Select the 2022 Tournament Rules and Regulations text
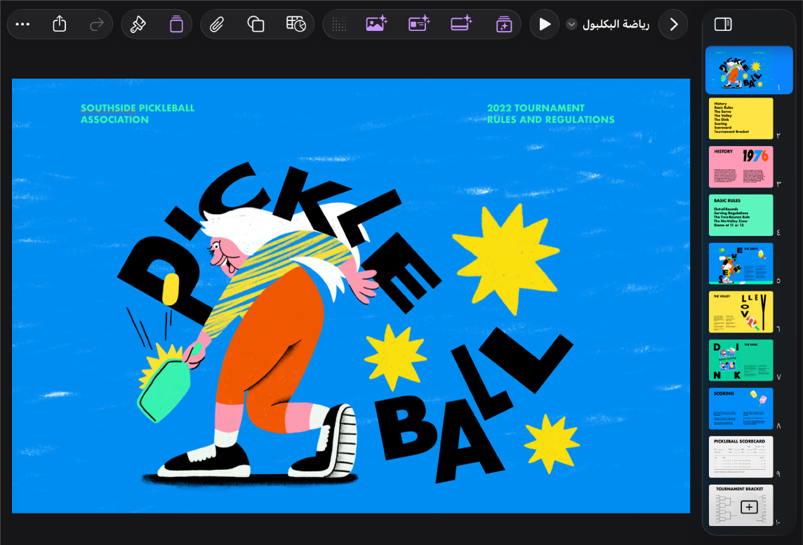Screen dimensions: 803x545 pos(550,114)
